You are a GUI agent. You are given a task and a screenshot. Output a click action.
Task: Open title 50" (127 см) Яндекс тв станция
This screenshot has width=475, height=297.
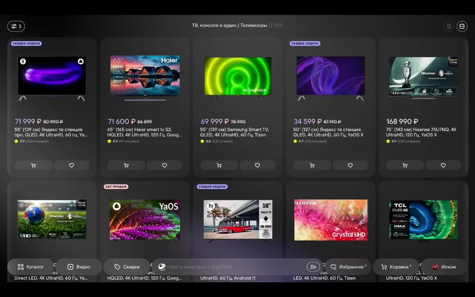tap(328, 132)
